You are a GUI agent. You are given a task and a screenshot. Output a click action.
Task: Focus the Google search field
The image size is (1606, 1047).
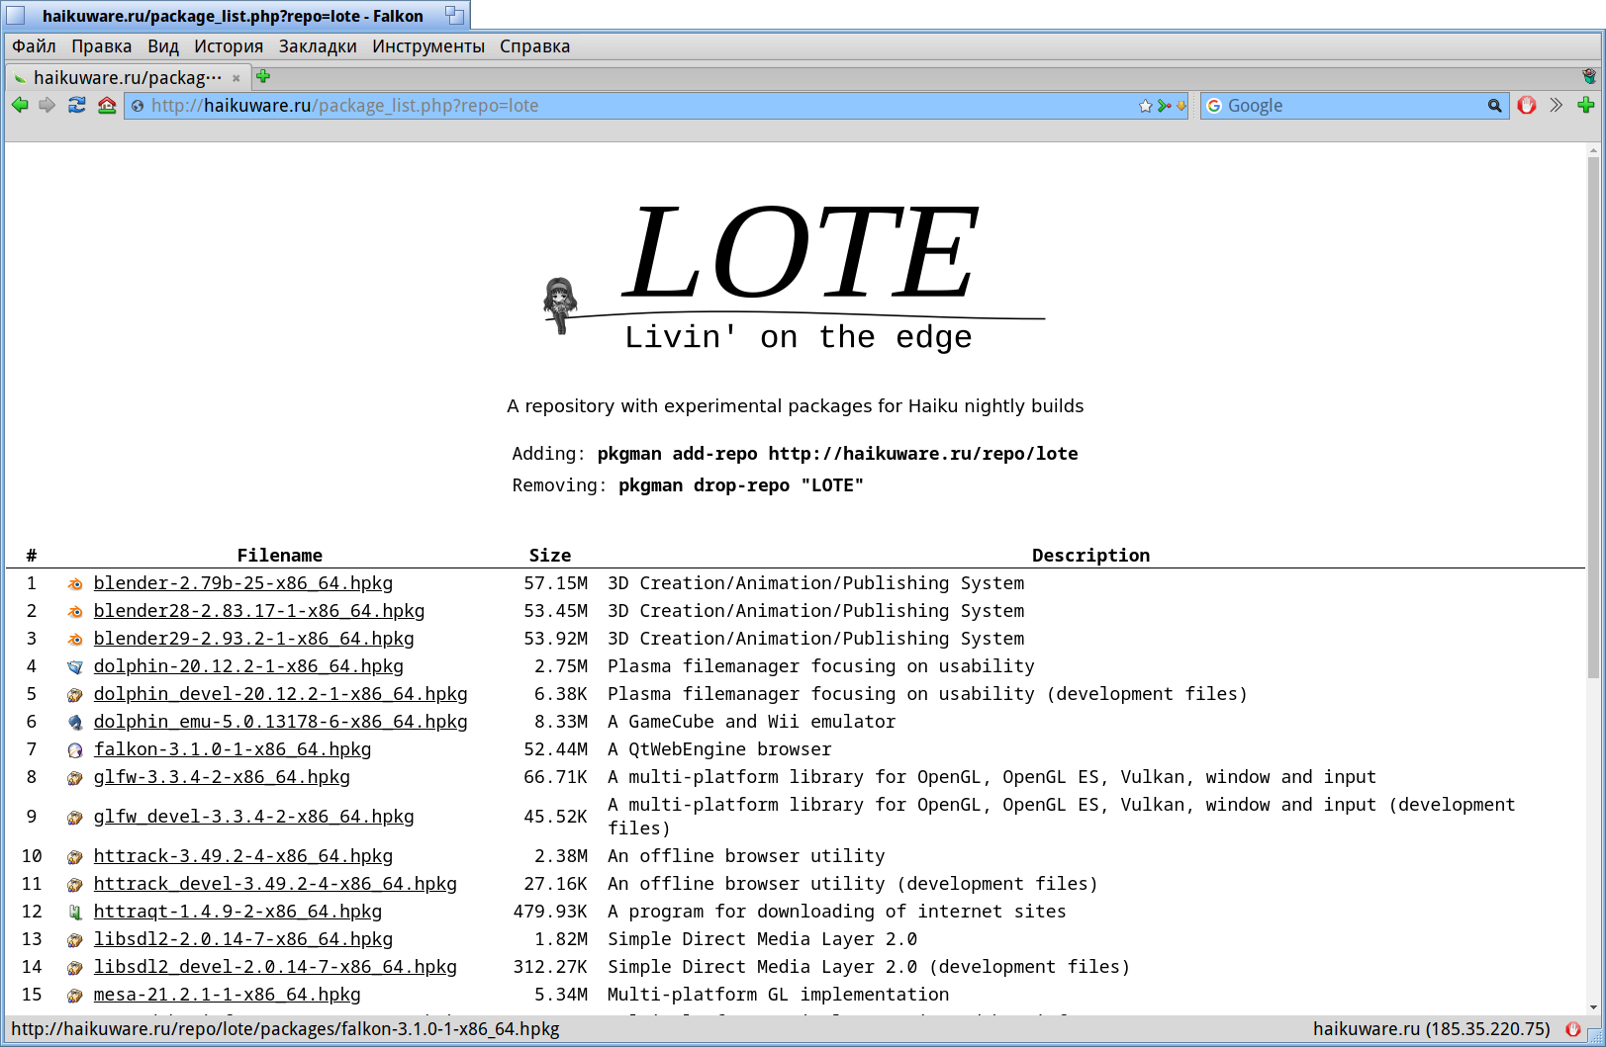click(x=1354, y=106)
